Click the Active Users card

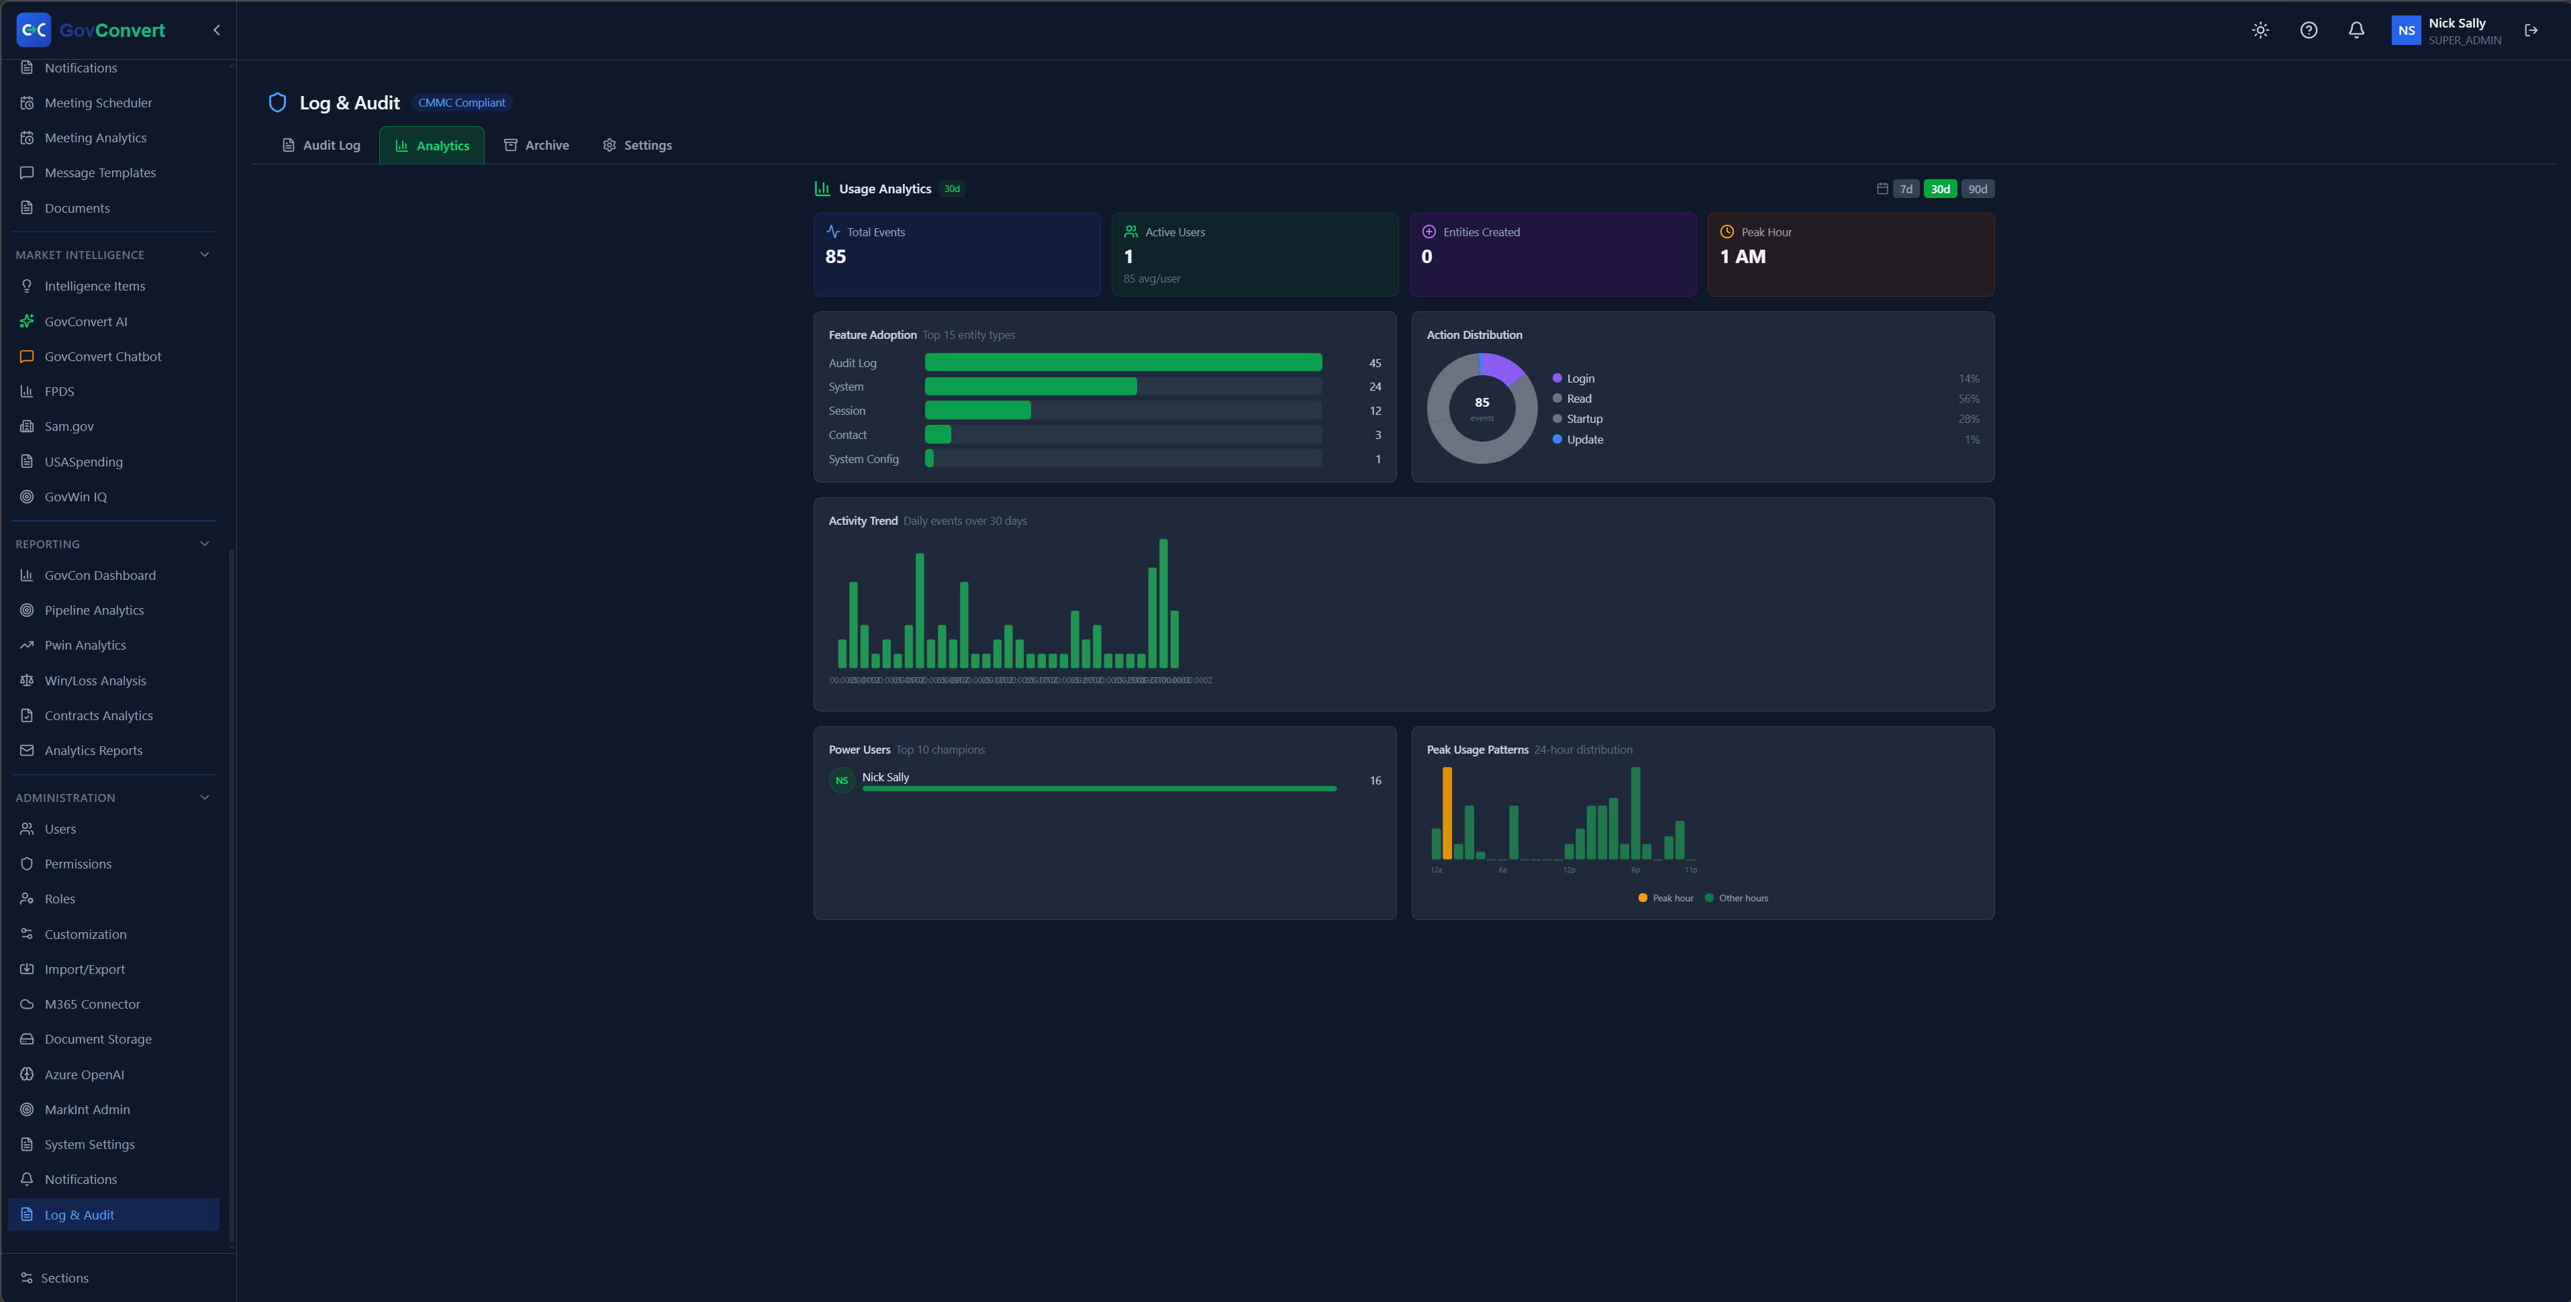point(1255,254)
